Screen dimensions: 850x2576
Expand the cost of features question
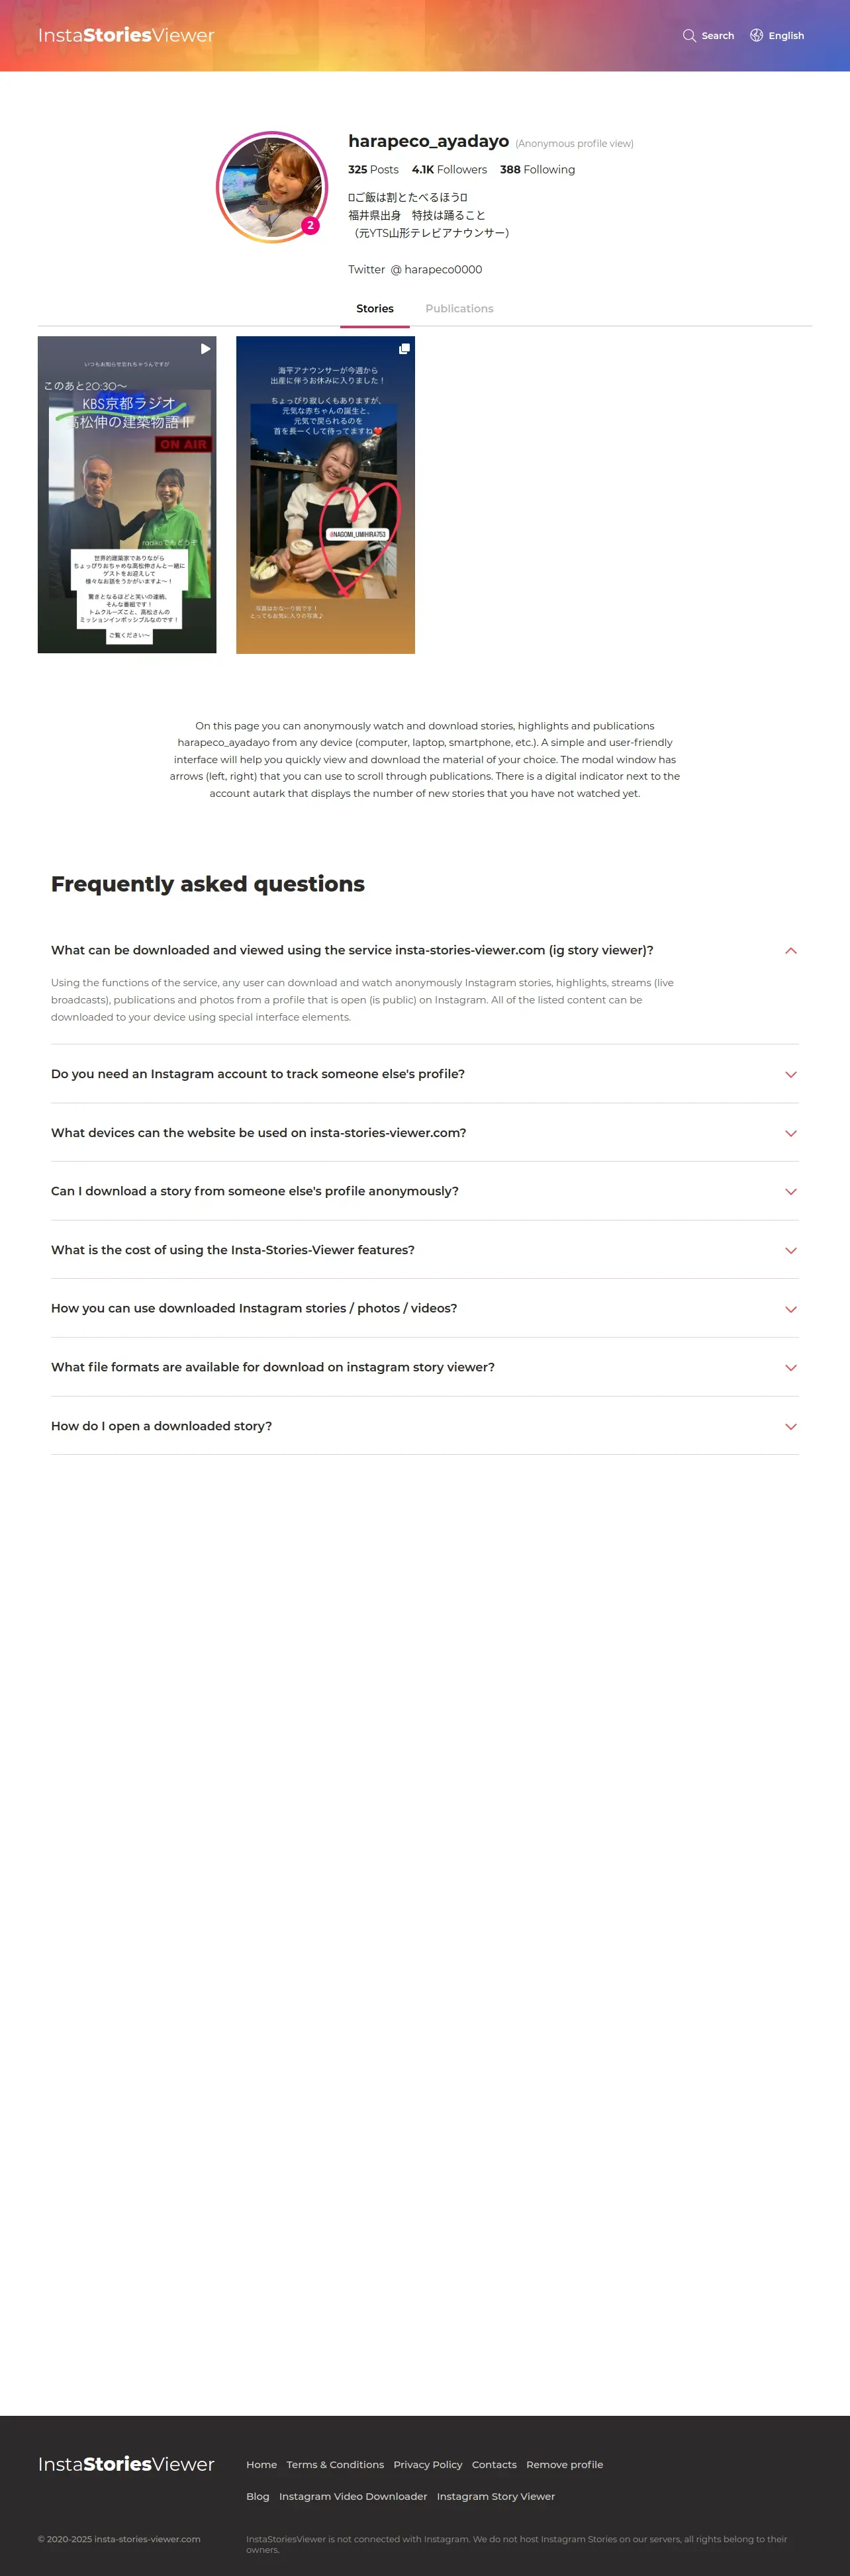pos(790,1250)
